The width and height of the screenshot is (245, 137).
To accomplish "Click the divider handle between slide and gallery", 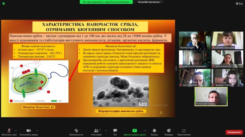I will coord(176,68).
